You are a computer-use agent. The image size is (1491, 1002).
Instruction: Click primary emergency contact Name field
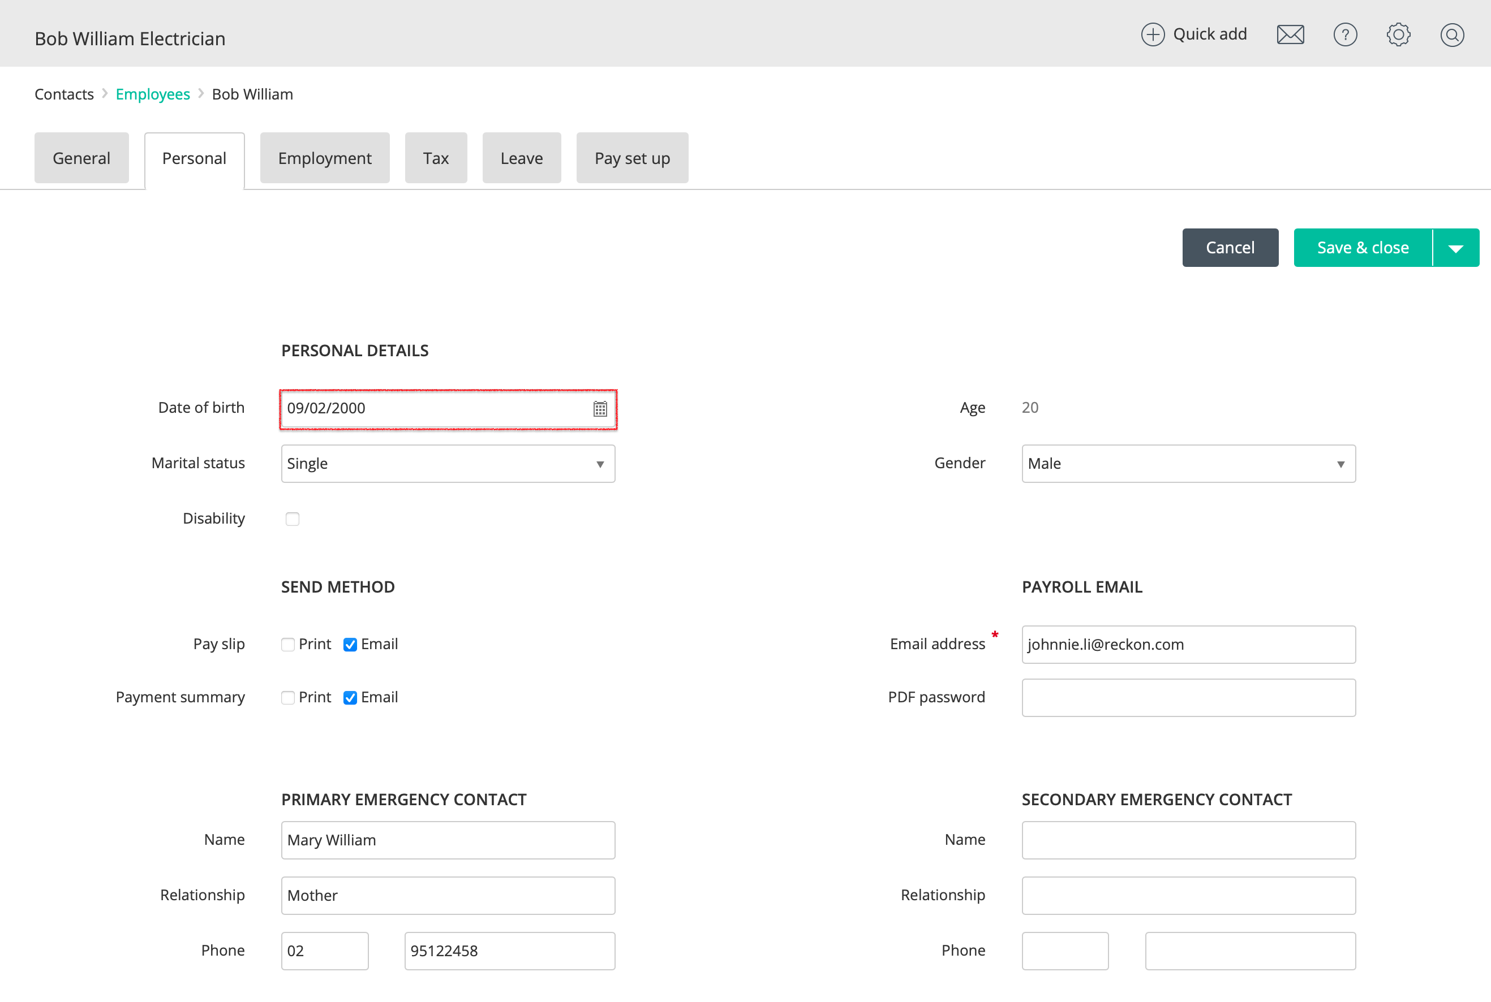tap(448, 840)
